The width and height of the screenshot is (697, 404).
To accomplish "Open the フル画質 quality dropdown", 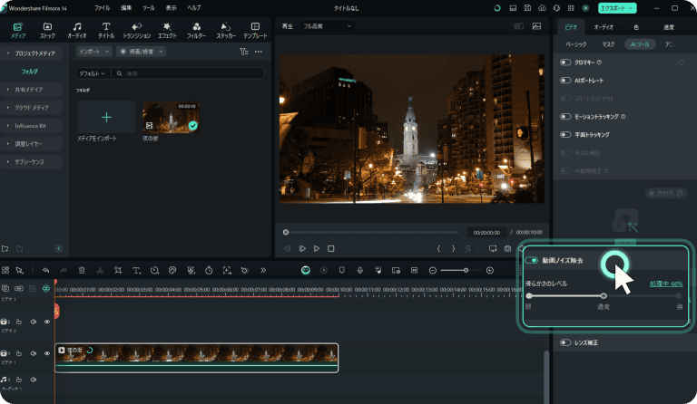I will tap(327, 26).
